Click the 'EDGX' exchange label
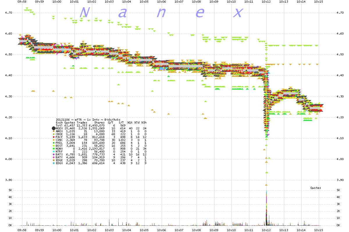349x232 pixels. [59, 163]
